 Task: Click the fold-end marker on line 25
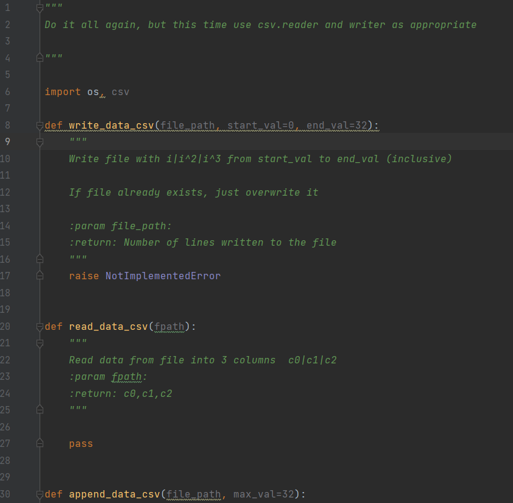[x=40, y=409]
